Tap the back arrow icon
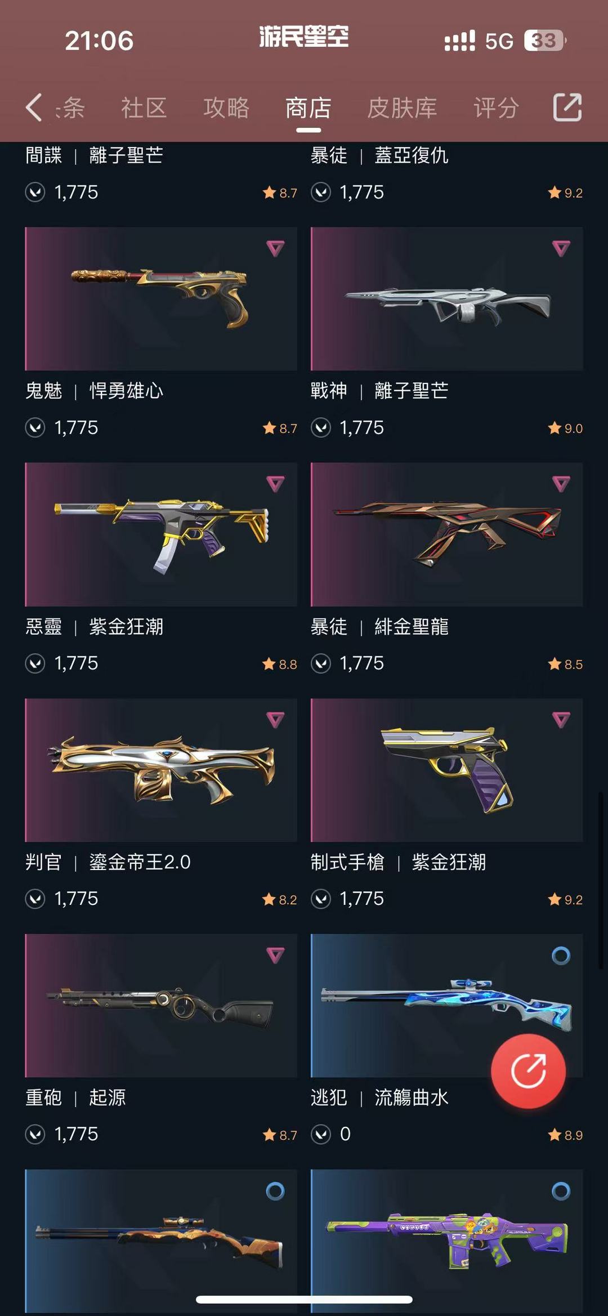Viewport: 608px width, 1316px height. click(34, 107)
